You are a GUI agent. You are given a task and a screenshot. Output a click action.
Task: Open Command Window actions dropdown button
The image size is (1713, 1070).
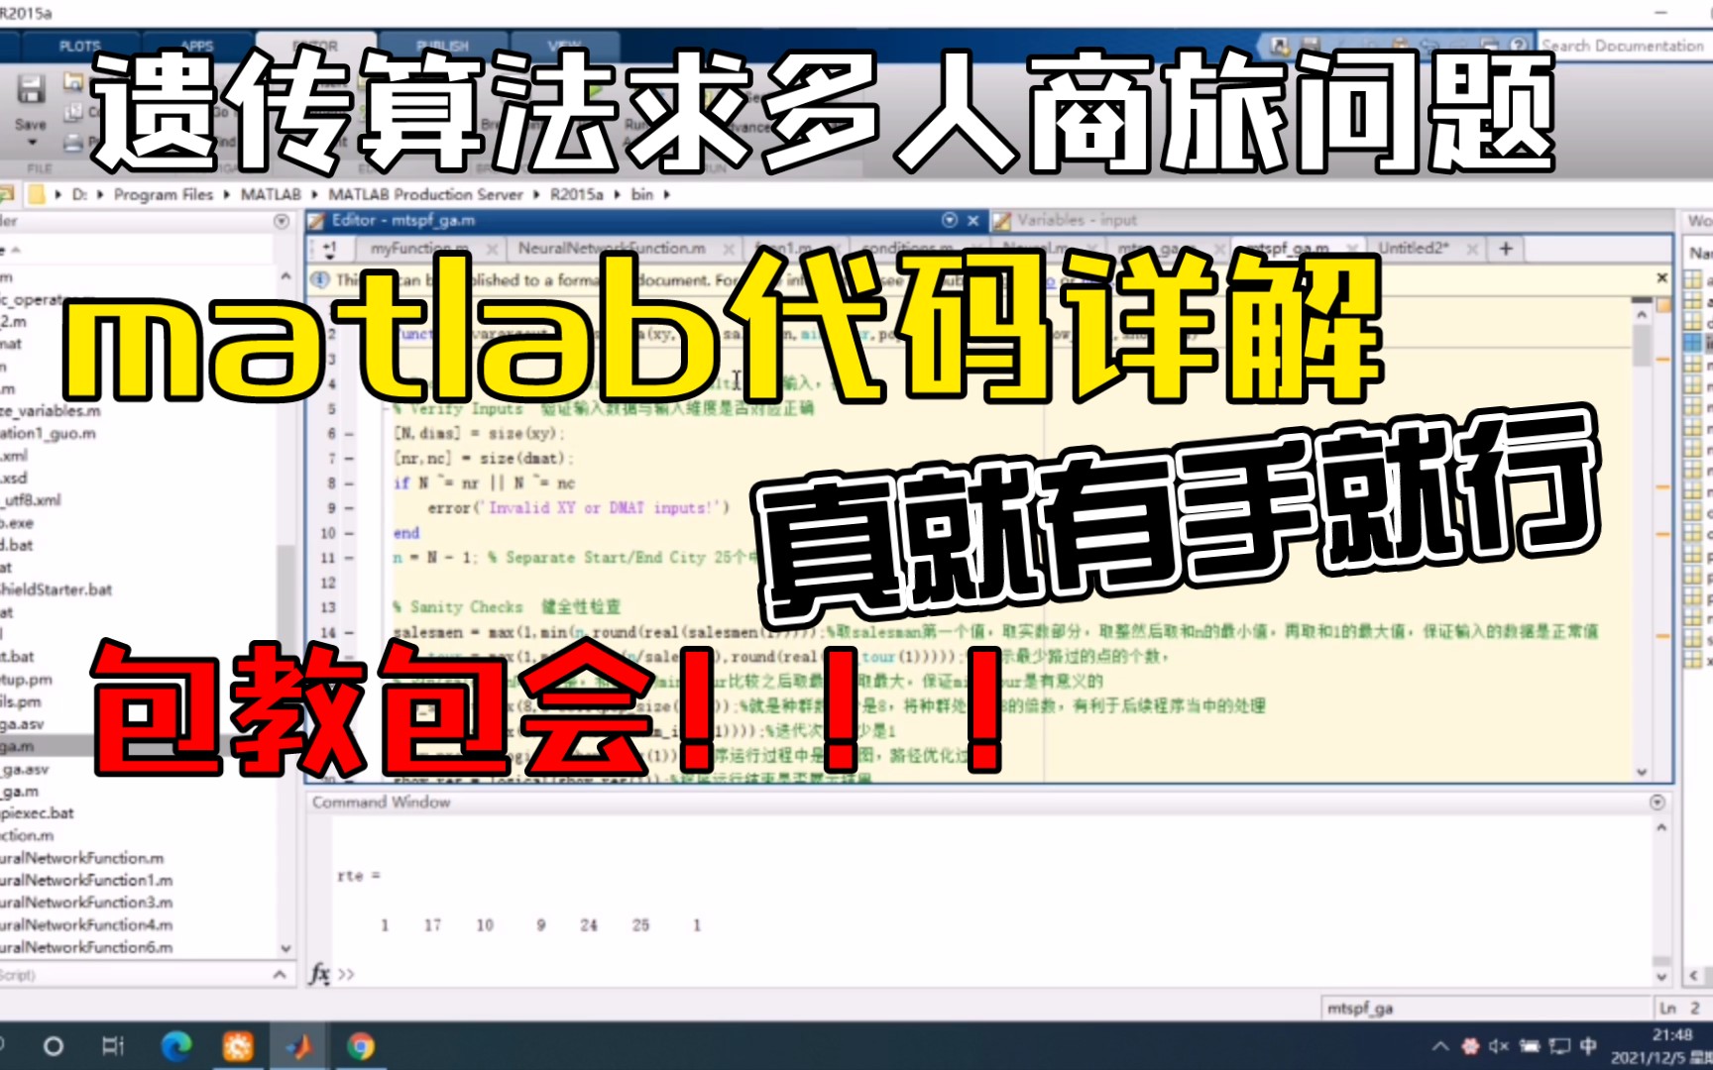tap(1656, 802)
